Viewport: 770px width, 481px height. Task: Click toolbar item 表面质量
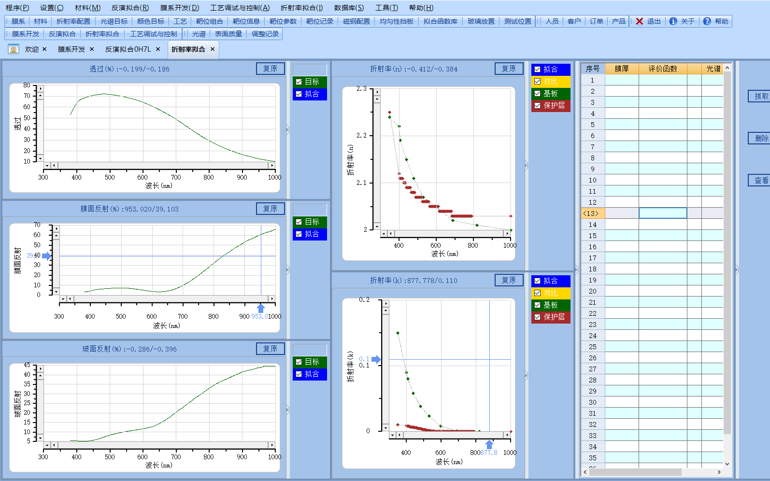228,34
